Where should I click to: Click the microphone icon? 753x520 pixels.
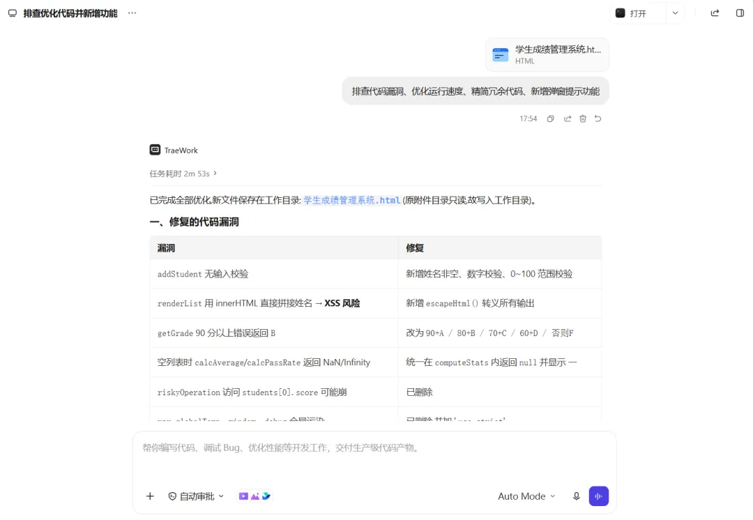click(577, 496)
